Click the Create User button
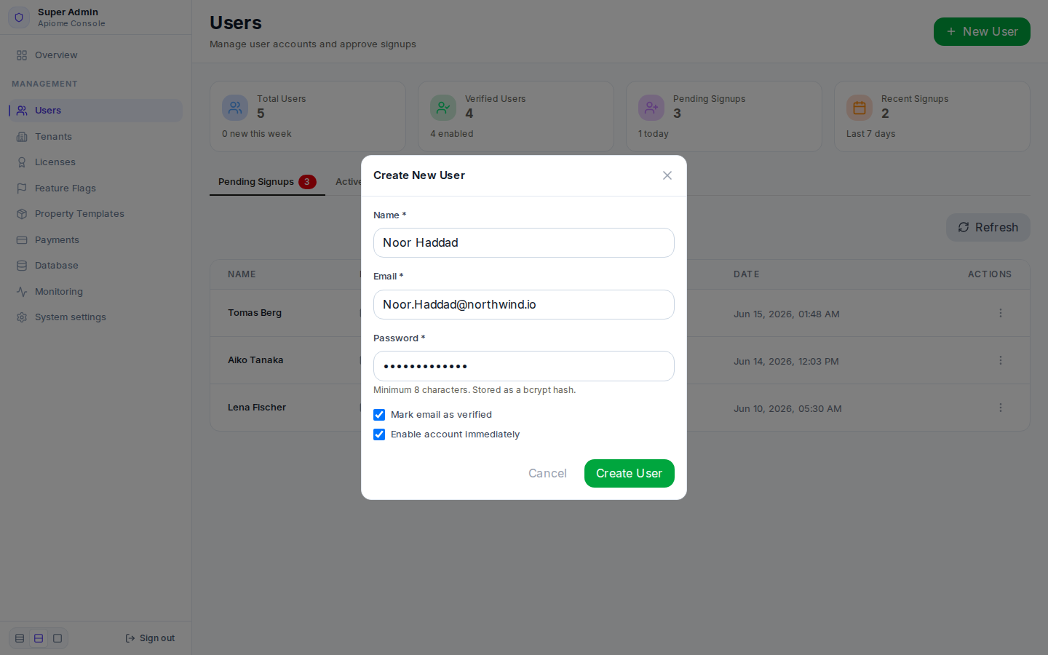The image size is (1048, 655). point(630,473)
